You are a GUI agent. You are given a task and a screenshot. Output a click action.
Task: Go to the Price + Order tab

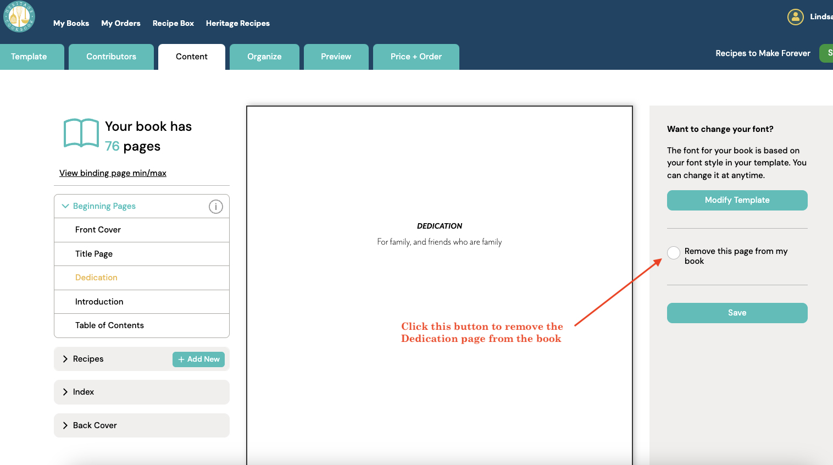(x=416, y=57)
